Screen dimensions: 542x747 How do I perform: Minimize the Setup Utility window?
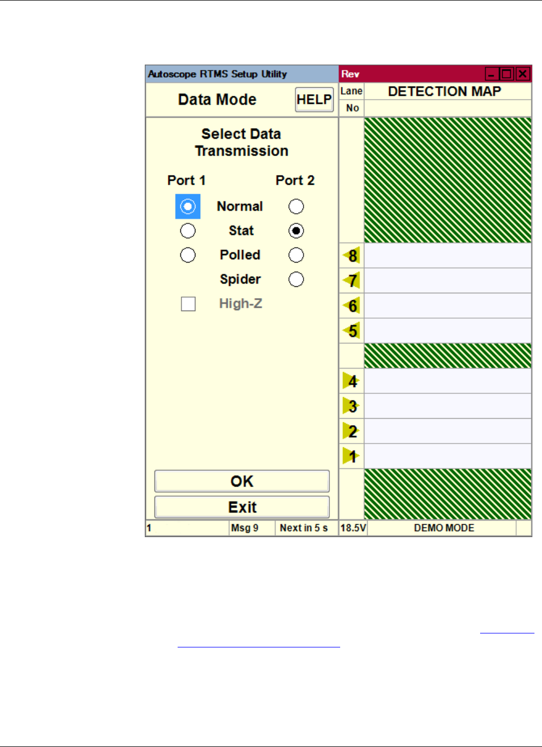pyautogui.click(x=492, y=74)
